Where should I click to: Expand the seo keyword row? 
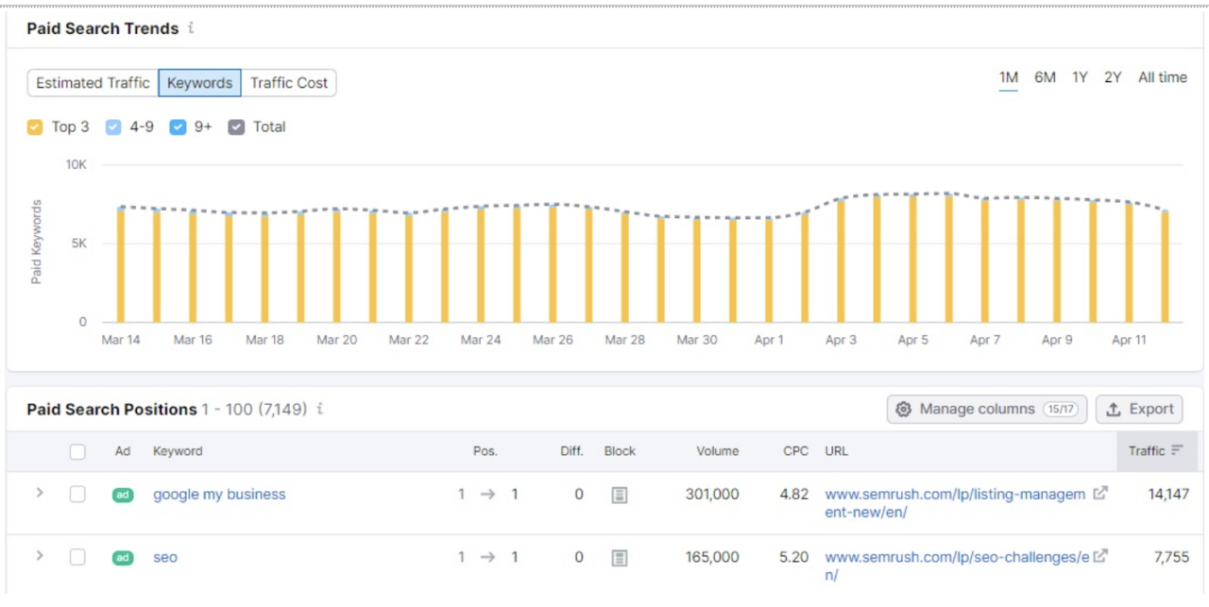40,556
